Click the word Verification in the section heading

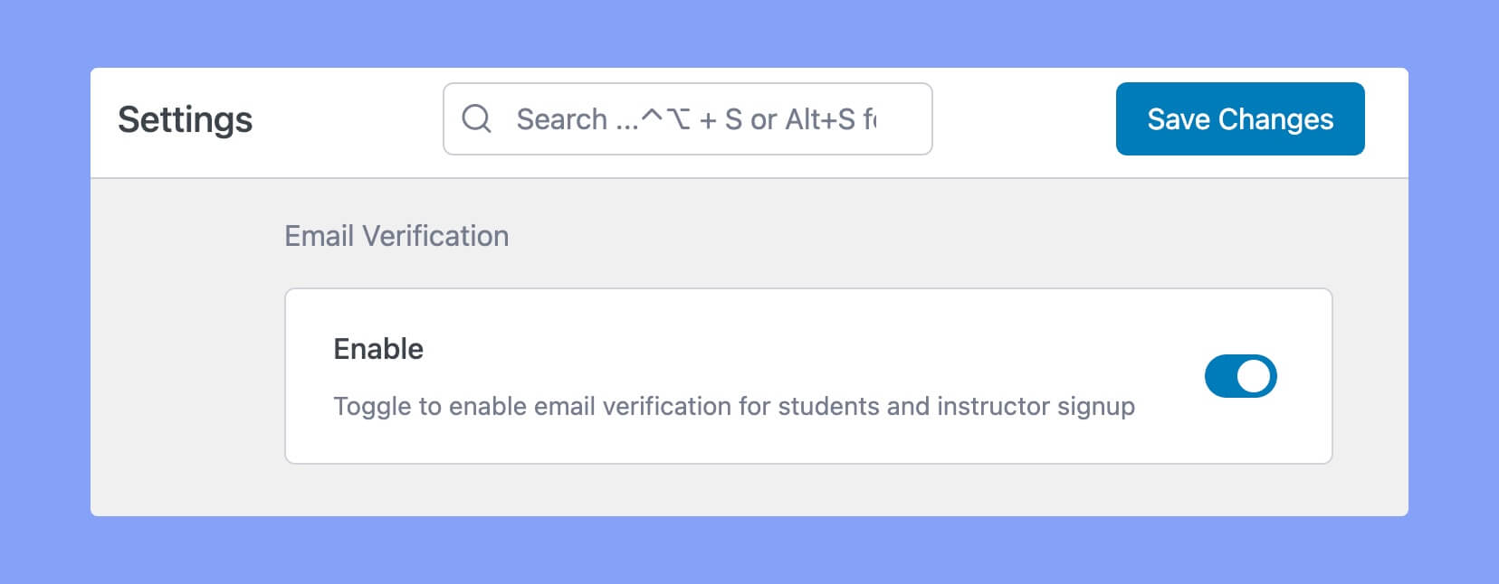click(x=435, y=236)
